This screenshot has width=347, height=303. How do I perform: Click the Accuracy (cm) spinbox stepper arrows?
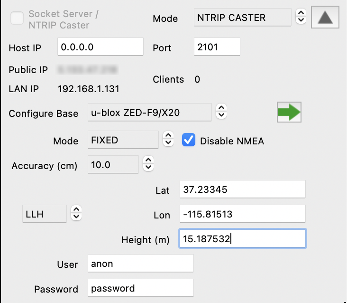coord(148,164)
